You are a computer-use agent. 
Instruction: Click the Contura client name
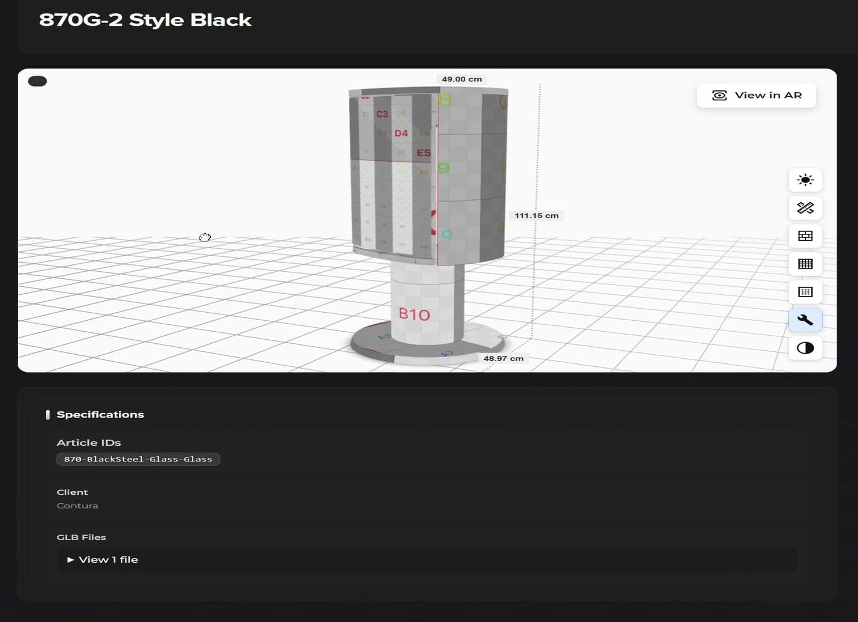point(77,506)
